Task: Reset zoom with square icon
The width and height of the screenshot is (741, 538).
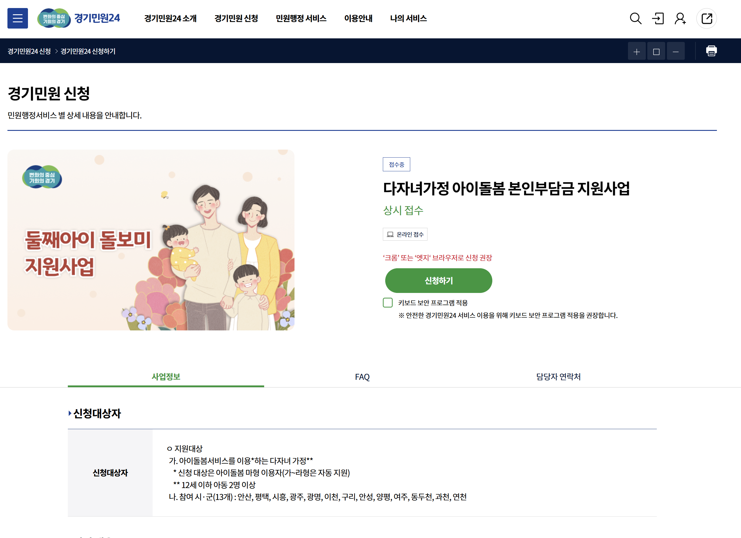Action: click(656, 51)
